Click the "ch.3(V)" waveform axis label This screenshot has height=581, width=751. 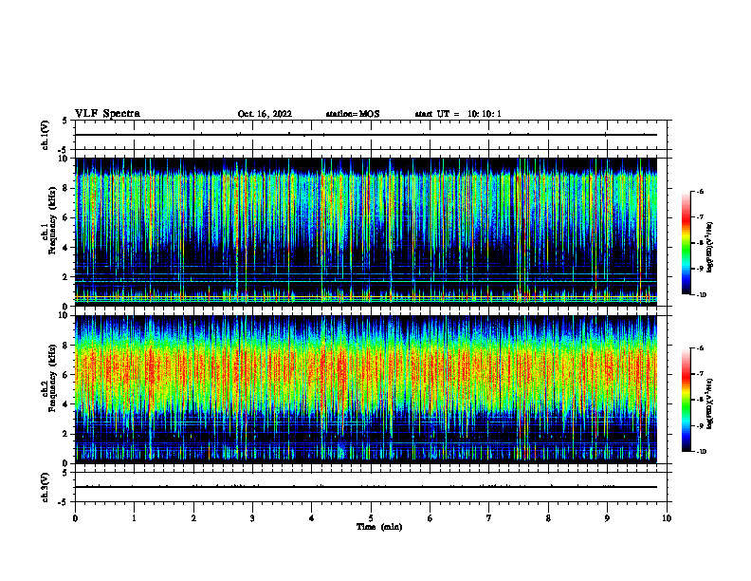coord(45,487)
